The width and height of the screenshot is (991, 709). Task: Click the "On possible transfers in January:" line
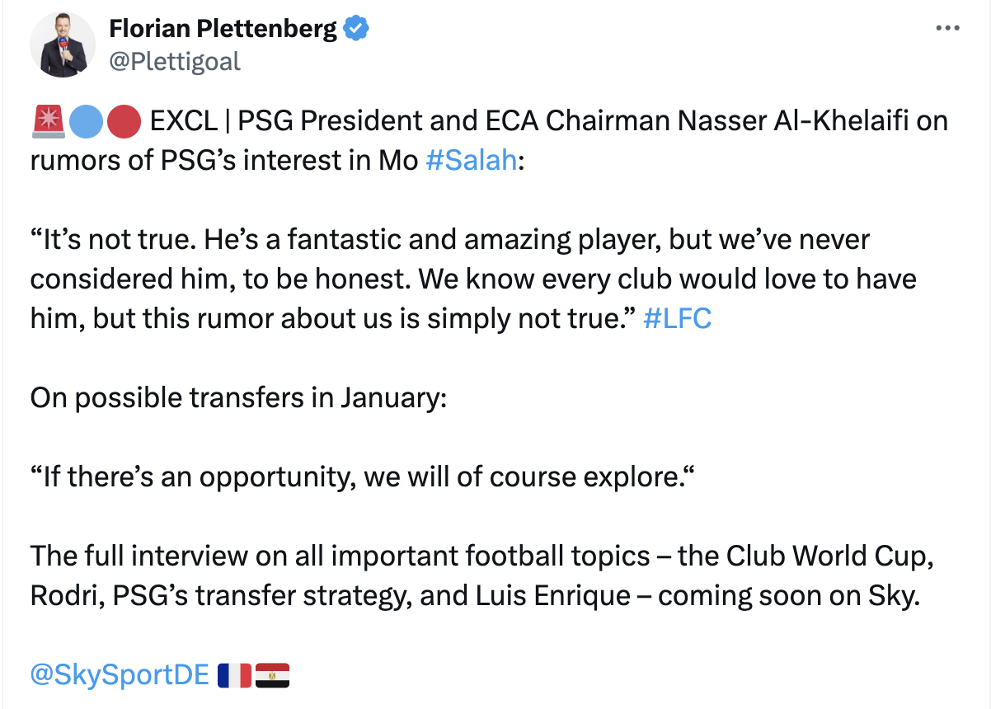point(238,397)
